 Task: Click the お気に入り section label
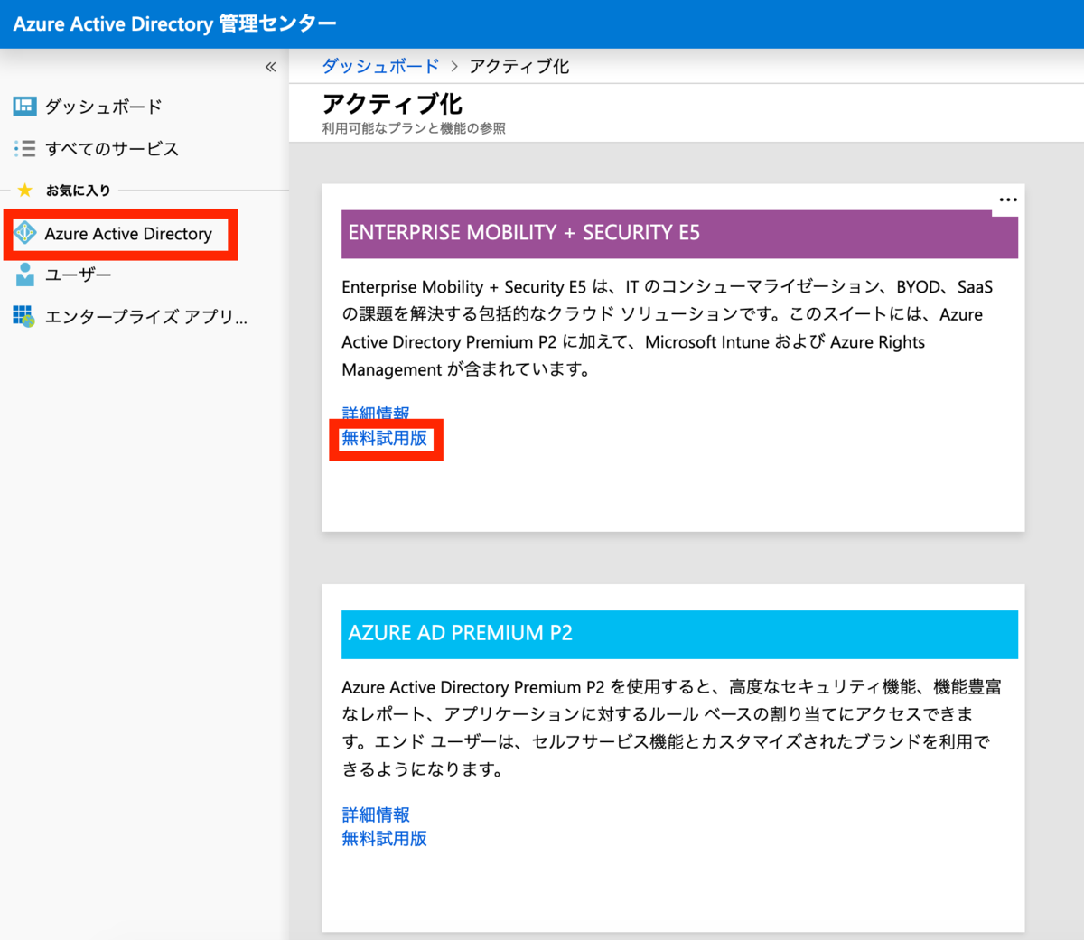click(79, 191)
